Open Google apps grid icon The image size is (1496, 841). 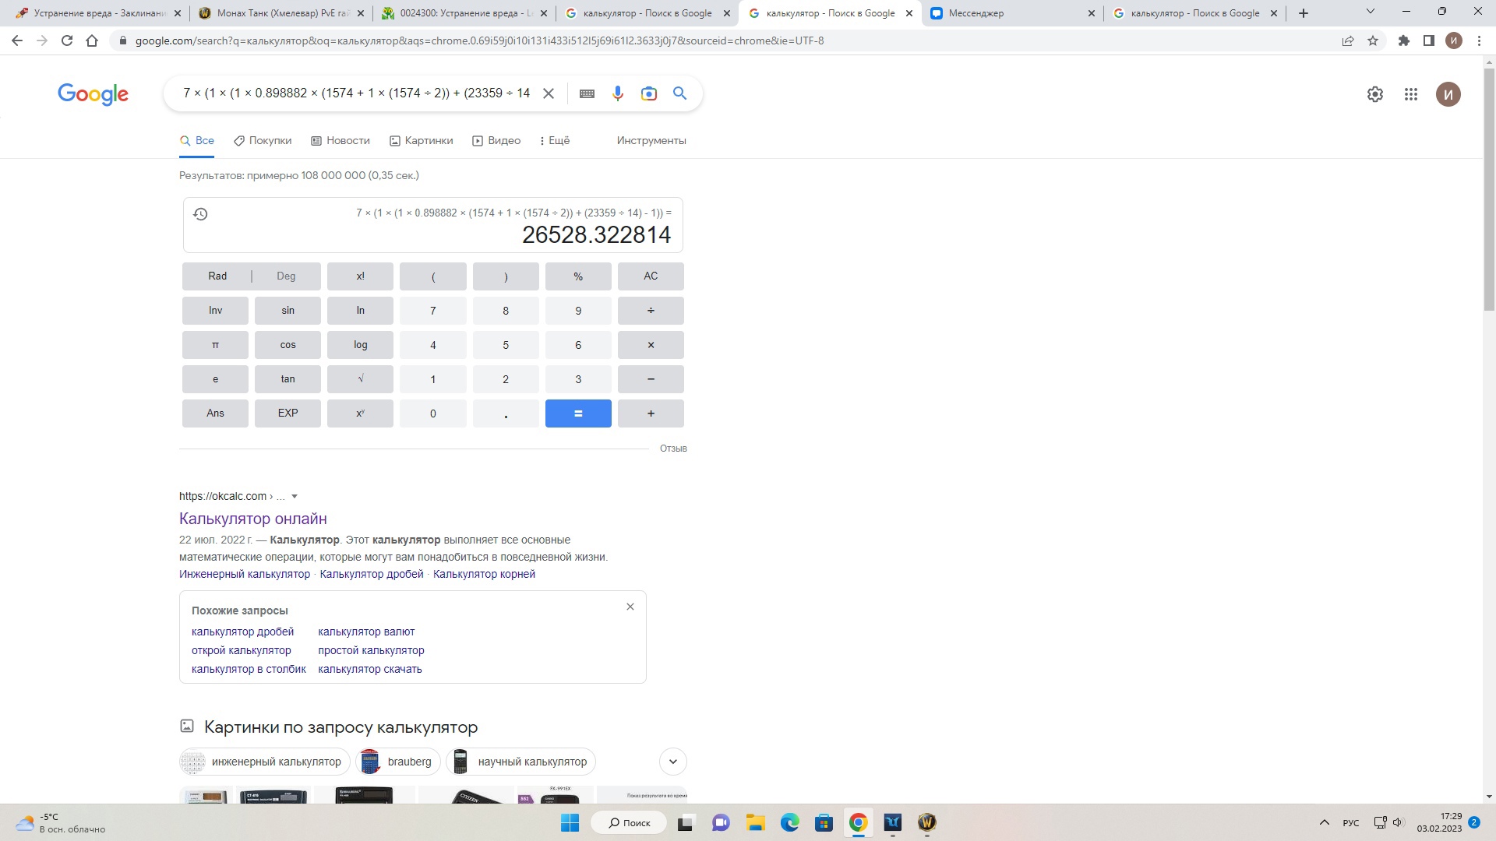[1410, 94]
